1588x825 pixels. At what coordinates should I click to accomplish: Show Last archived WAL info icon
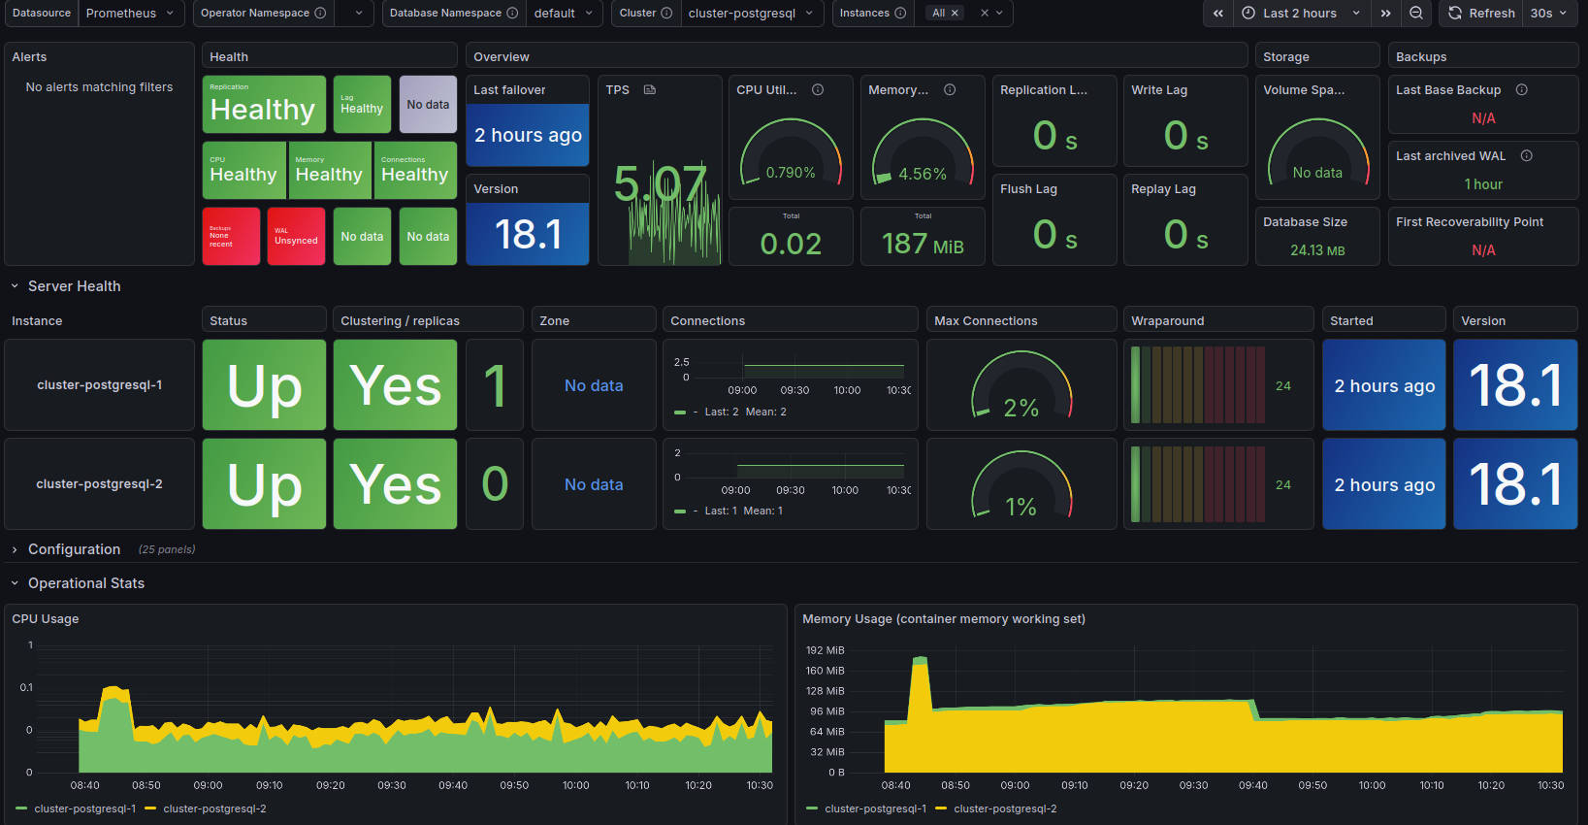(x=1527, y=155)
